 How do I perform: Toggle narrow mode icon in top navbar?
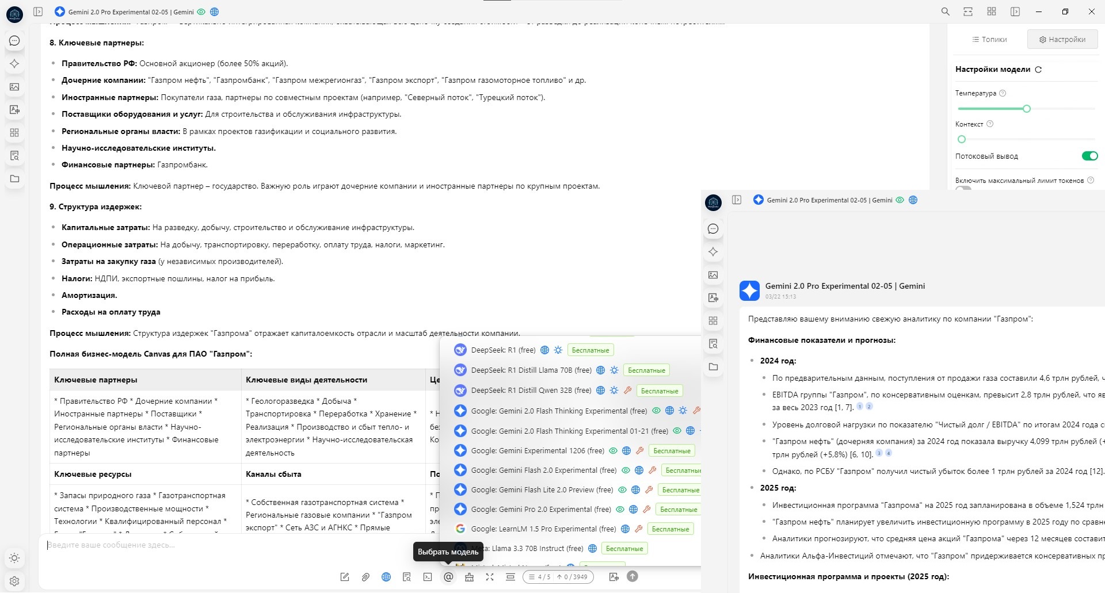tap(968, 12)
